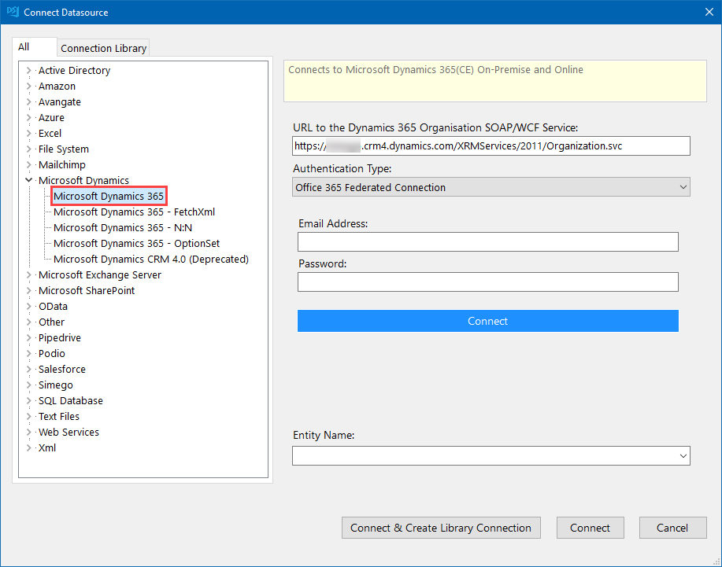Expand the Excel node
The image size is (722, 567).
coord(28,134)
